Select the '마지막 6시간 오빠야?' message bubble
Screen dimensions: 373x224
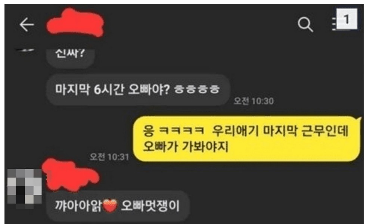(x=138, y=90)
